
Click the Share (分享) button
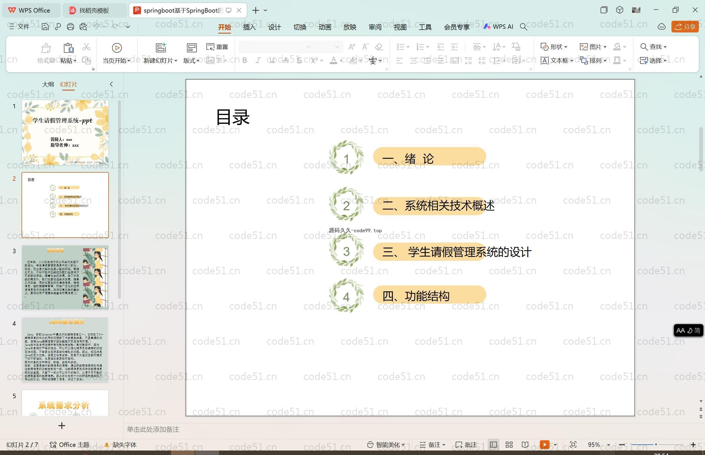[685, 27]
